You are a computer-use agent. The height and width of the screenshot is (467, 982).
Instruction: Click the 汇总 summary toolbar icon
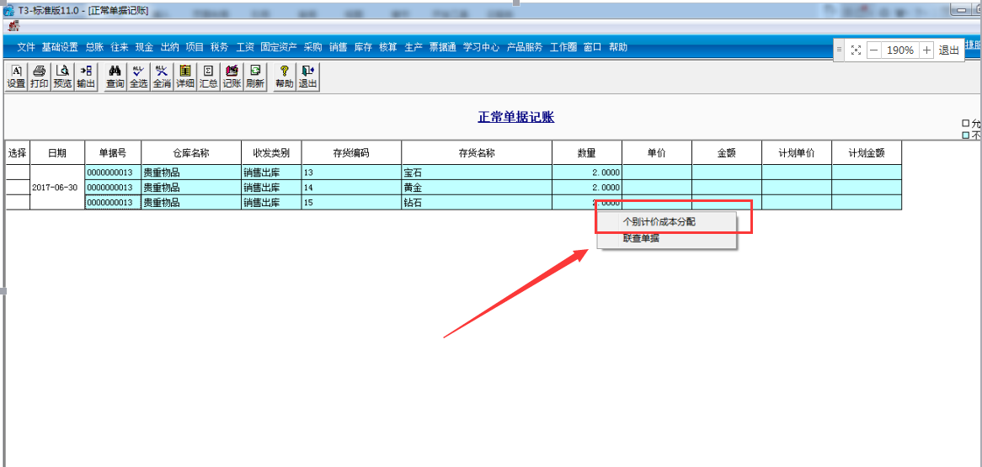tap(209, 77)
